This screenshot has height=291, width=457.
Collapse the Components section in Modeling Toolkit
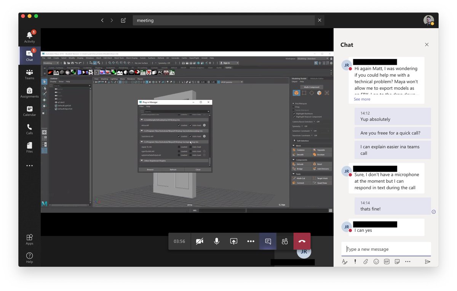click(x=293, y=160)
